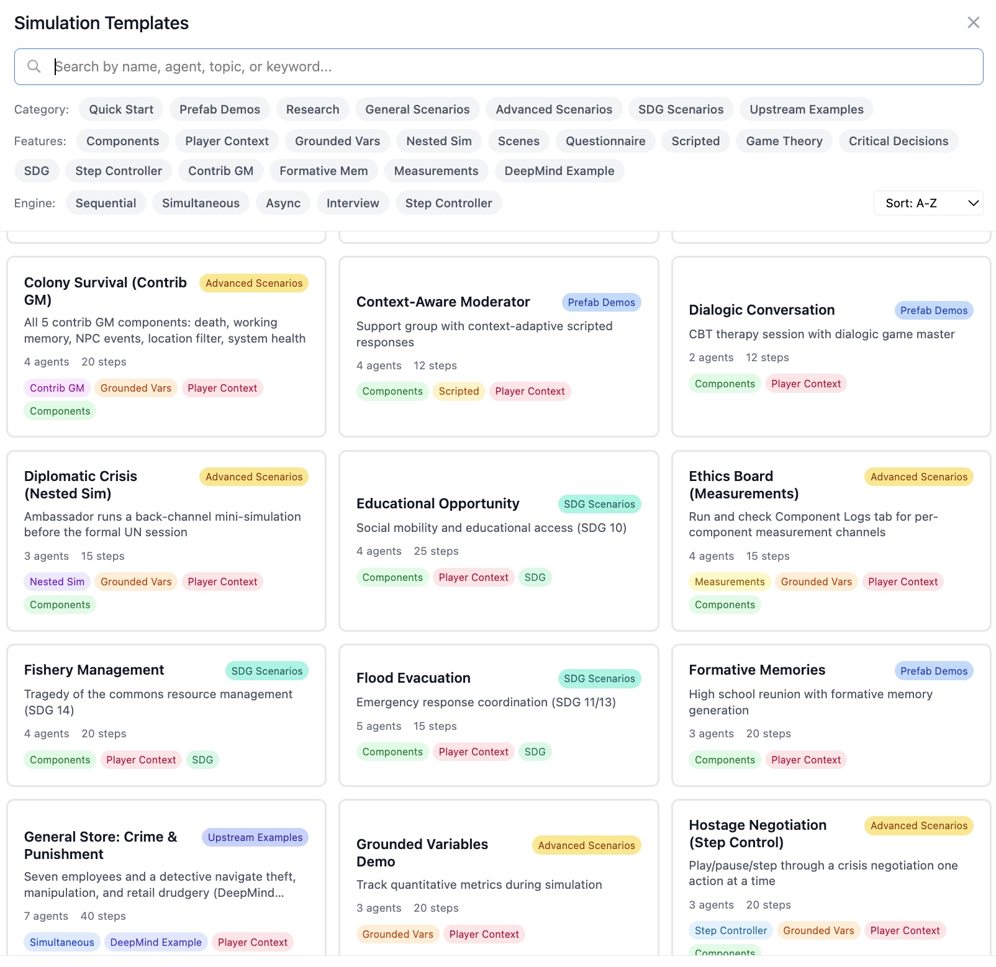Select the Interview engine filter
This screenshot has height=967, width=996.
point(353,203)
